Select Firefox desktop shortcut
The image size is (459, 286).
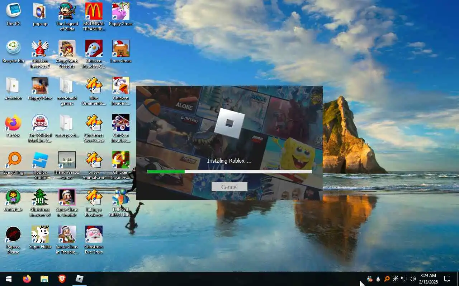point(13,126)
